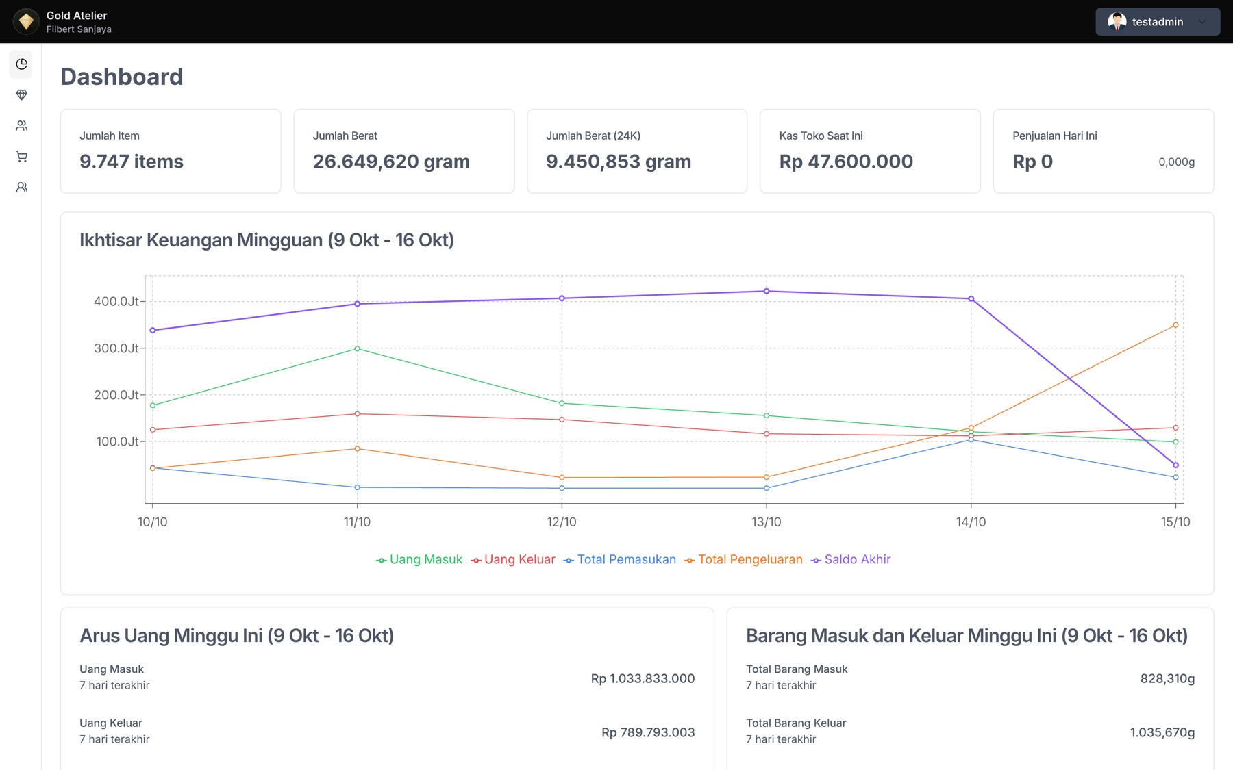This screenshot has height=770, width=1233.
Task: Click the Total Pengeluaran point at 15/10
Action: [1175, 325]
